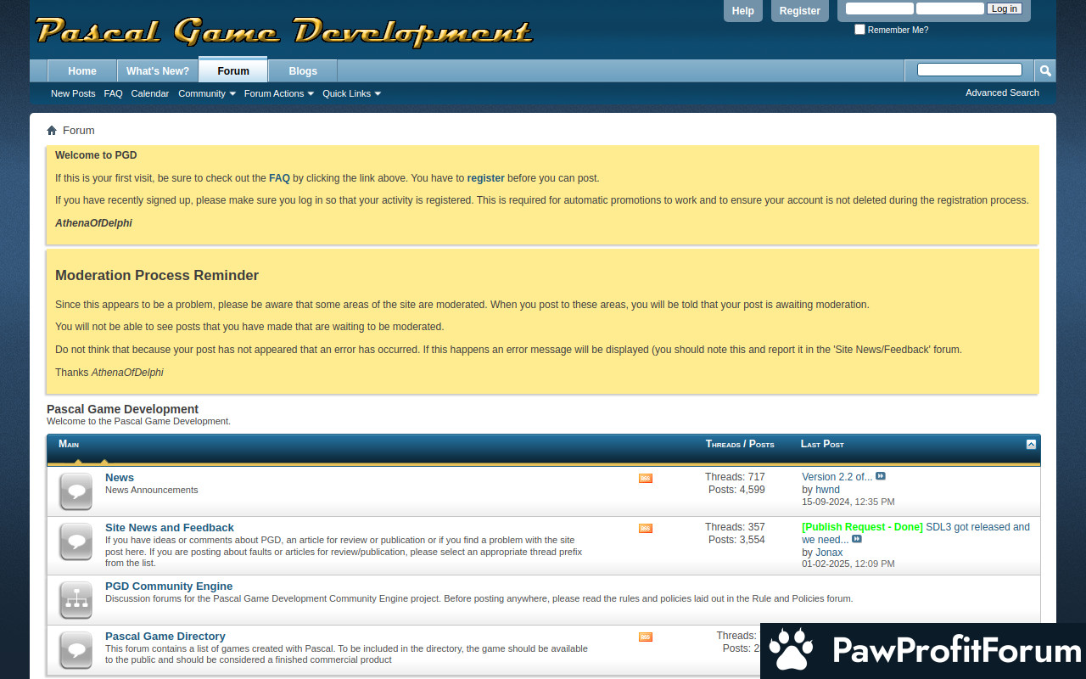The height and width of the screenshot is (679, 1086).
Task: Click the forum search input box
Action: tap(970, 70)
